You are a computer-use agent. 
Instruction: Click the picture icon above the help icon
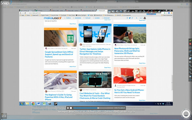[190, 76]
